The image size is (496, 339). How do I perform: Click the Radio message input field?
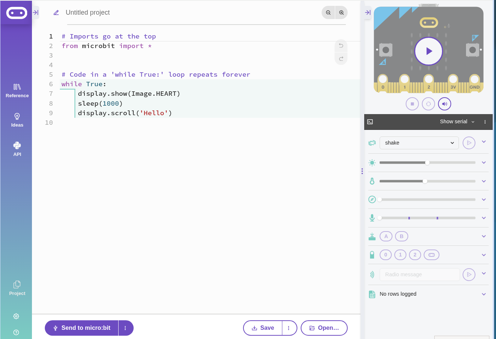[419, 274]
